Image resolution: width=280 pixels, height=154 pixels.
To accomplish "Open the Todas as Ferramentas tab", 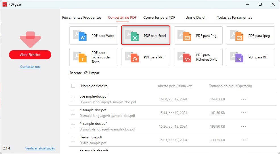I will tap(235, 18).
